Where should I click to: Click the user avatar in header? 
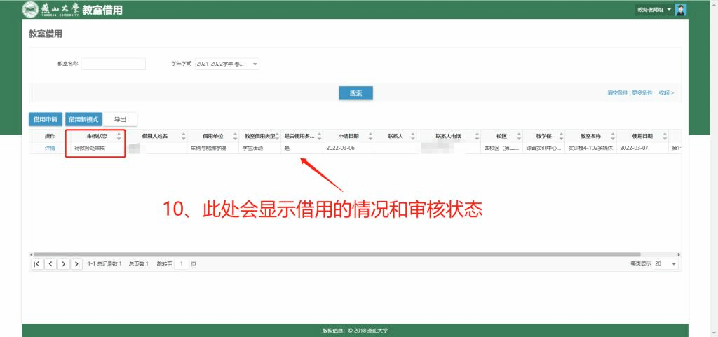[x=680, y=10]
